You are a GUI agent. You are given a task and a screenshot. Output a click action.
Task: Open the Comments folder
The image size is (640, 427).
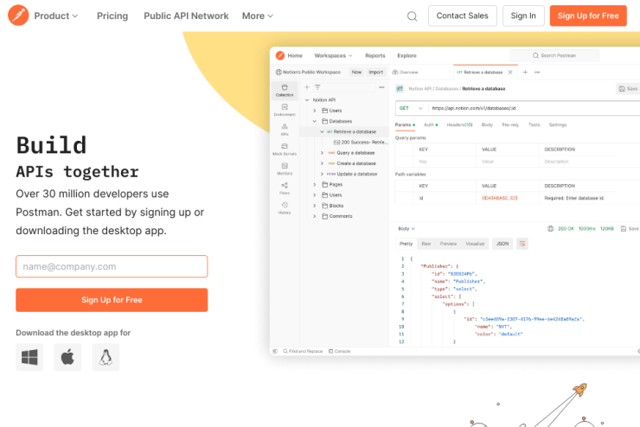(337, 216)
